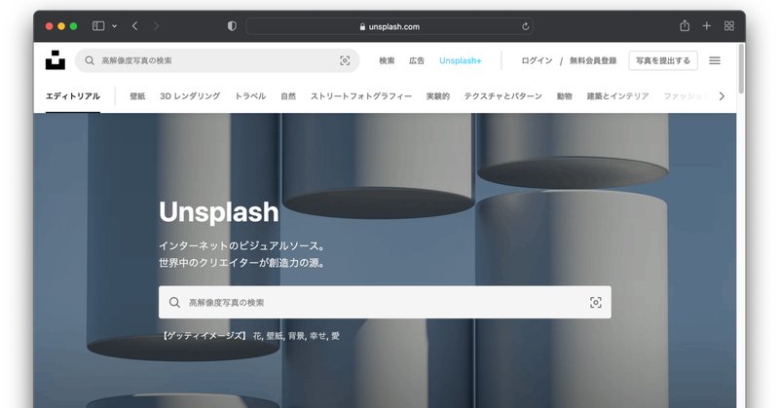This screenshot has width=779, height=408.
Task: Click the ログイン link
Action: coord(537,60)
